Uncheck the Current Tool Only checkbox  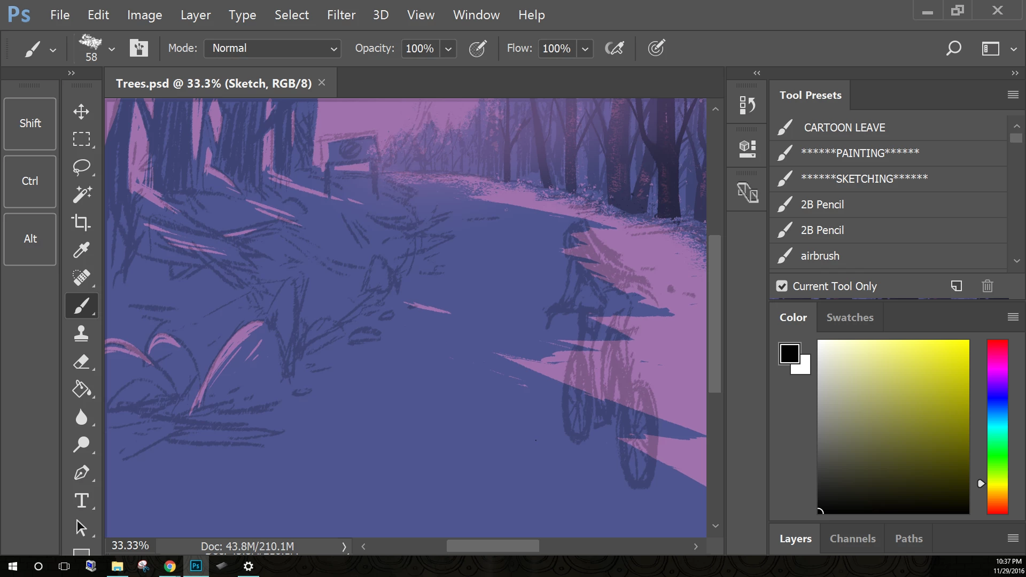click(x=782, y=286)
